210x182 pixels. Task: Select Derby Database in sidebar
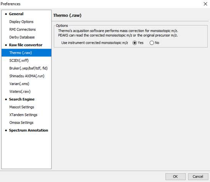(x=22, y=37)
